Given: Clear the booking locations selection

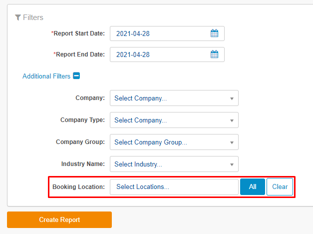Looking at the screenshot, I should [x=280, y=186].
